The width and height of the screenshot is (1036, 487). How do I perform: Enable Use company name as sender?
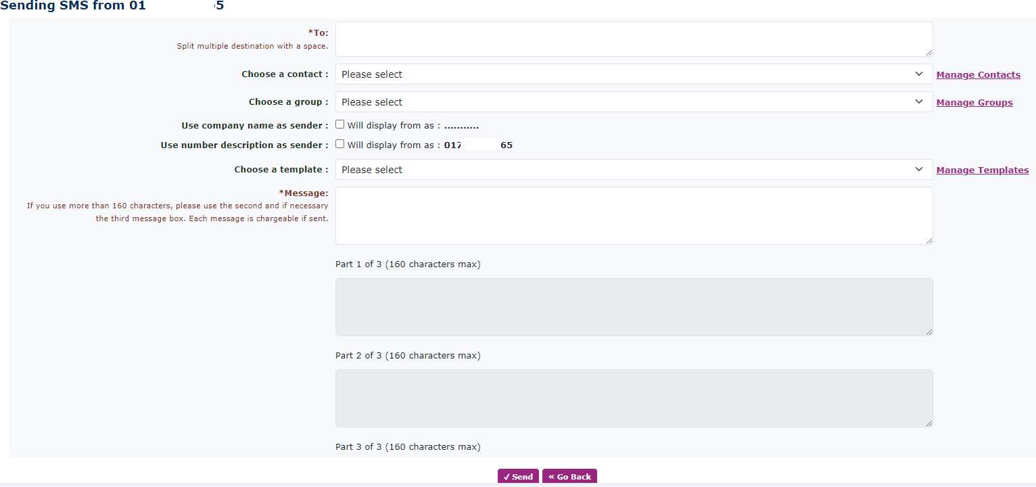point(340,124)
